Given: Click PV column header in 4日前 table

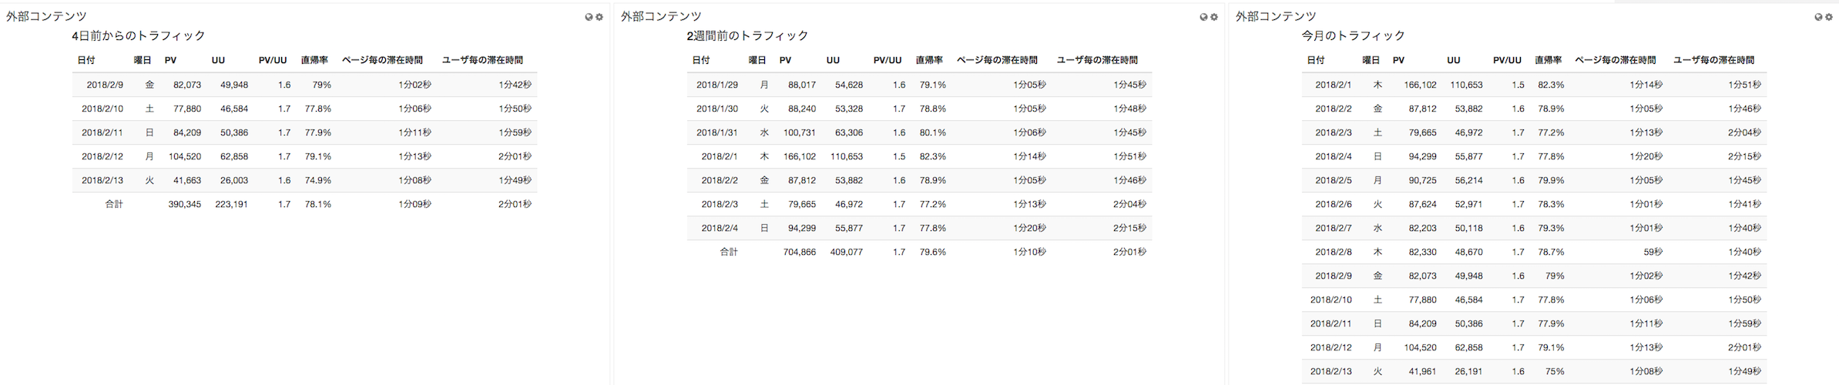Looking at the screenshot, I should point(171,60).
